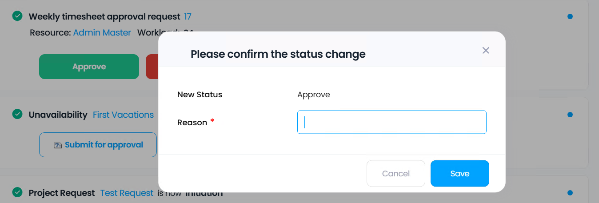Click the red button next to Approve
Screen dimensions: 599x203
tap(152, 67)
